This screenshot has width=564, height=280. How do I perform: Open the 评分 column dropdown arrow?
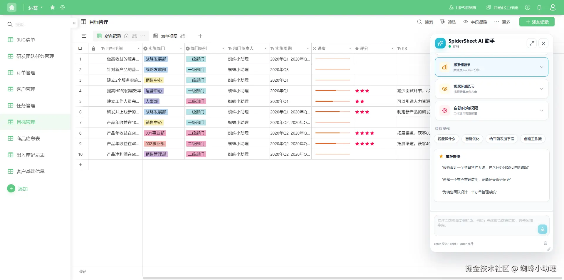tap(392, 48)
